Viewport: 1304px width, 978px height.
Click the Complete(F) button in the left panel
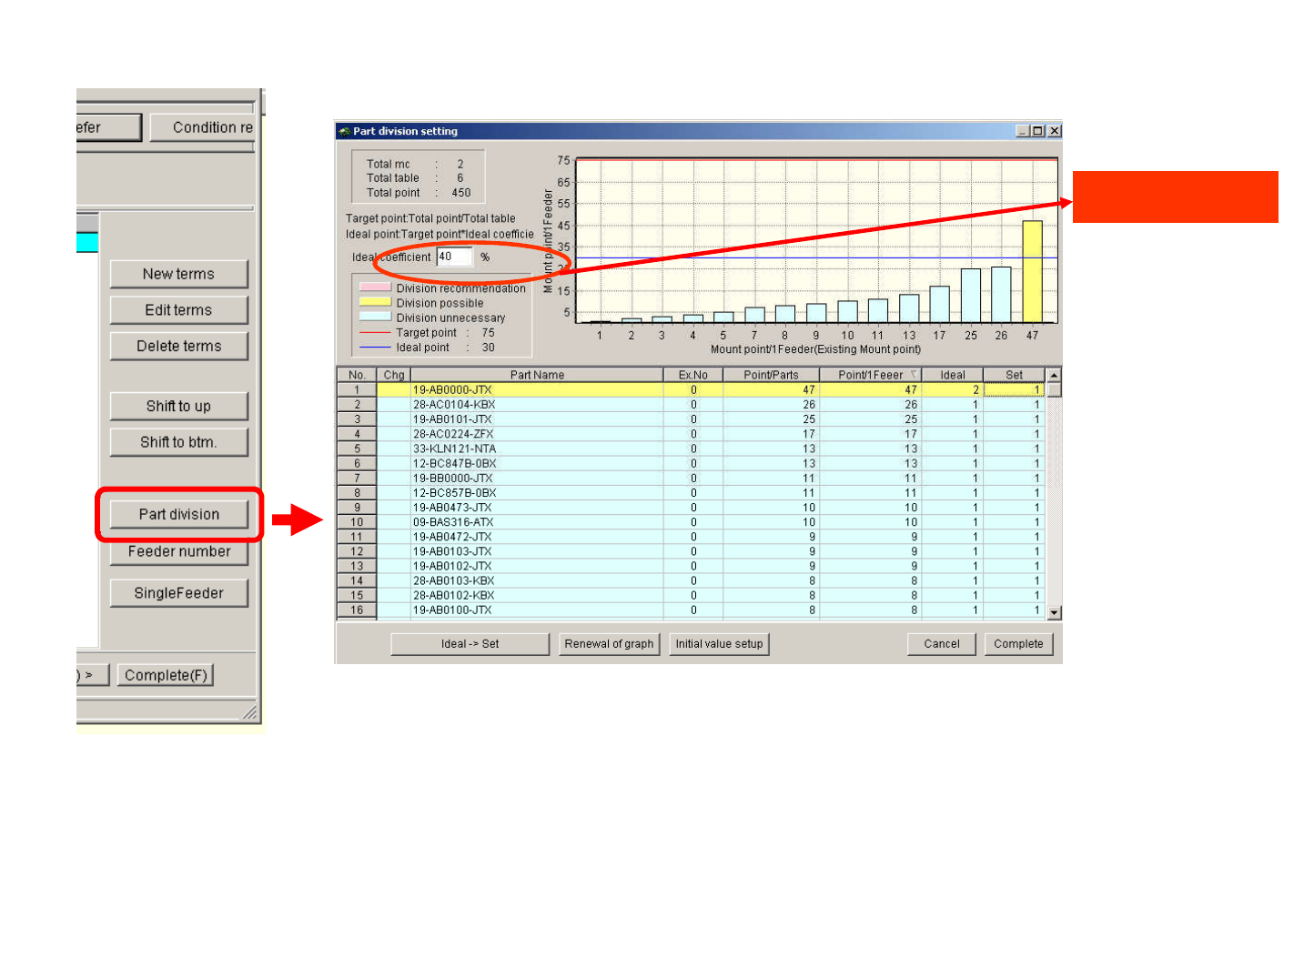[166, 675]
